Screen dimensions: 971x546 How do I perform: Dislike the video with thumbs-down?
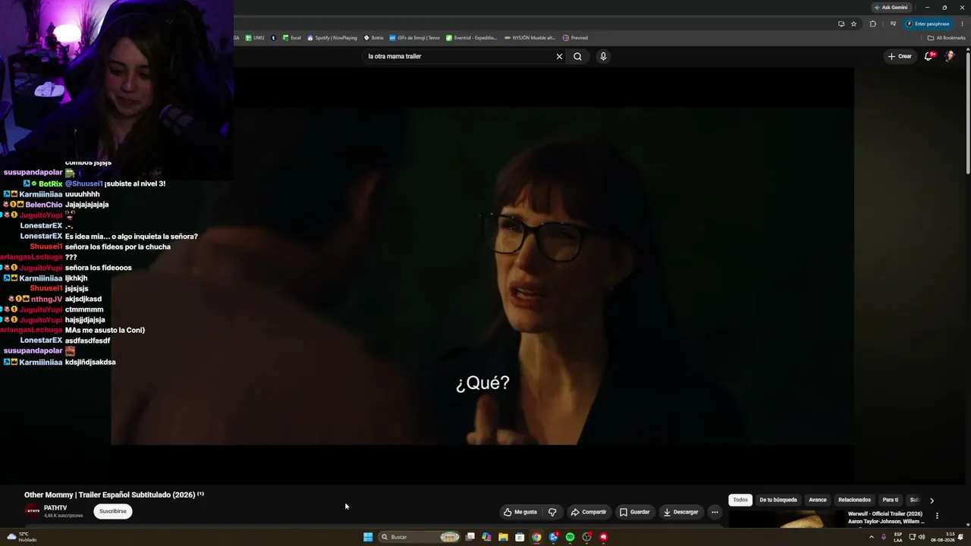pos(552,512)
